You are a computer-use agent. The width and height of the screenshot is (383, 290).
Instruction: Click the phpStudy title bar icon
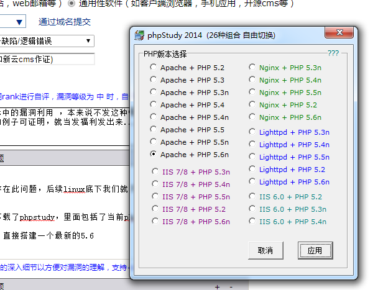coord(139,35)
